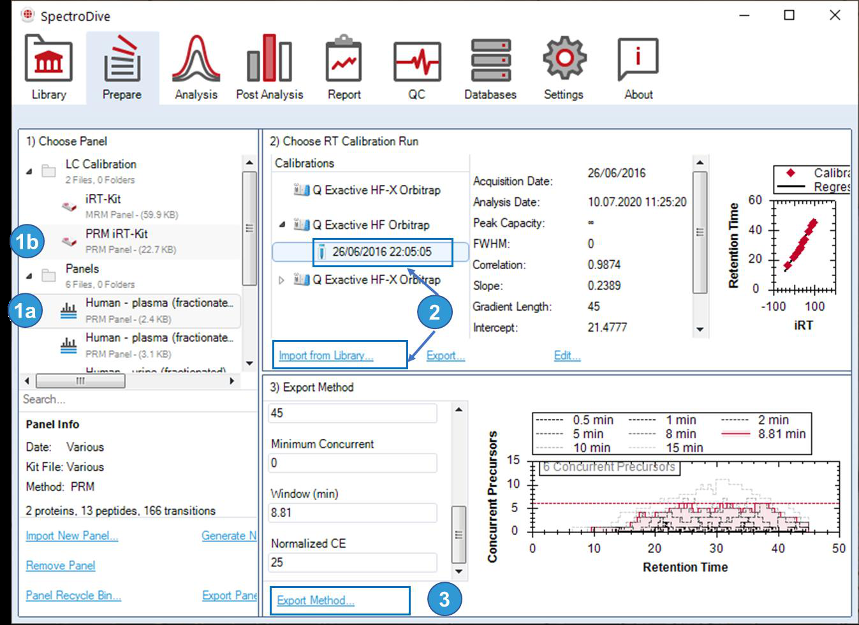859x625 pixels.
Task: Click the Panels folder icon
Action: point(48,276)
